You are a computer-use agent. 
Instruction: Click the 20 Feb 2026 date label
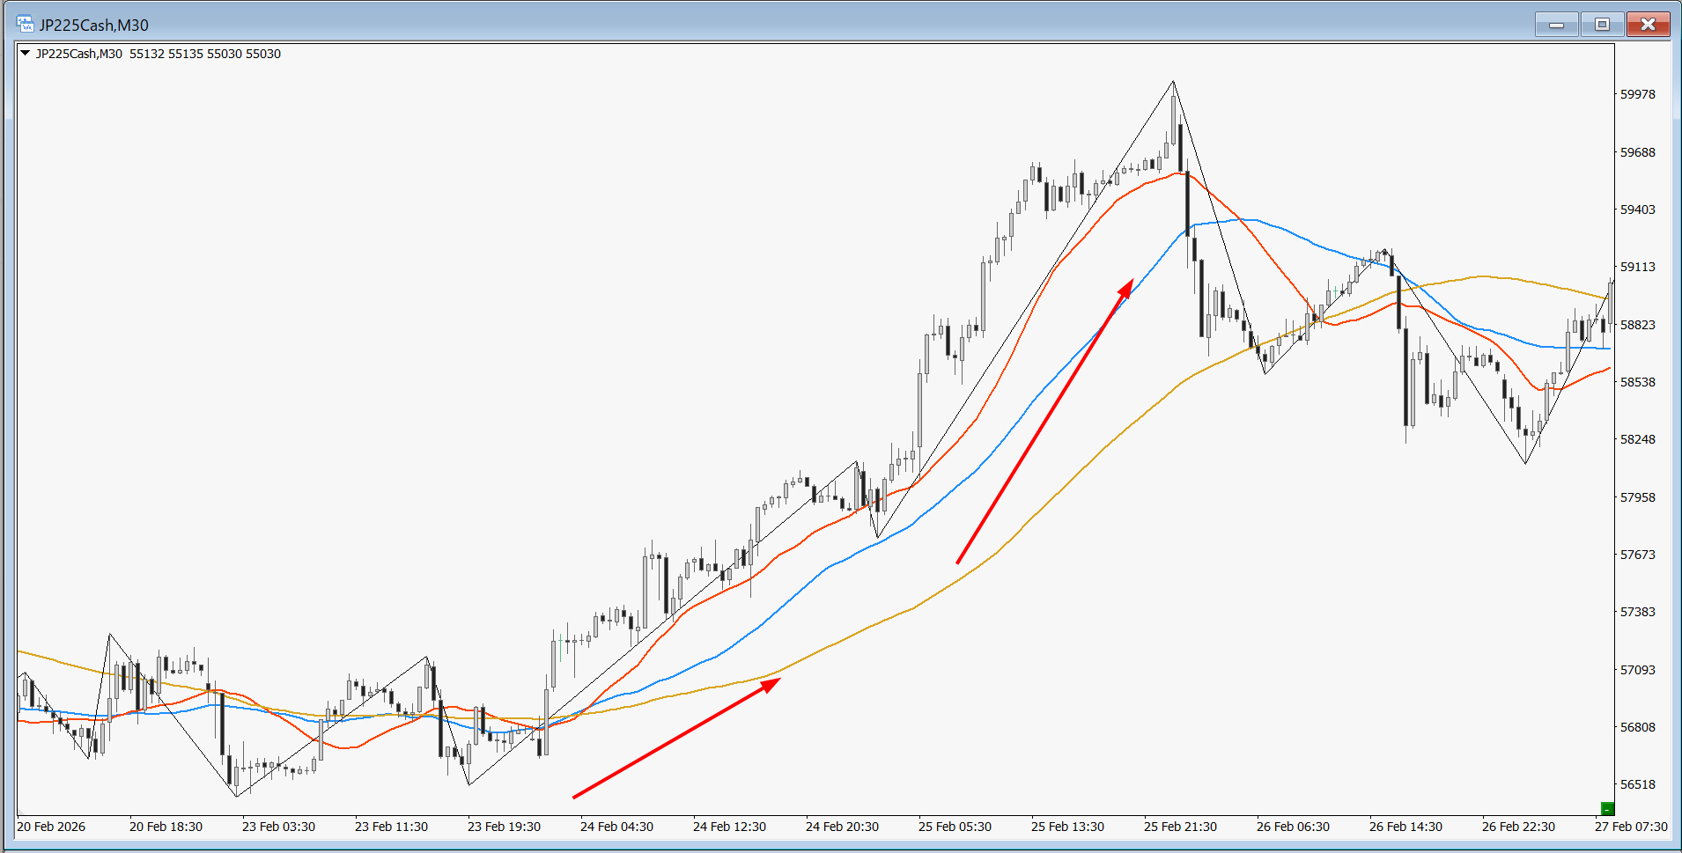click(x=51, y=827)
